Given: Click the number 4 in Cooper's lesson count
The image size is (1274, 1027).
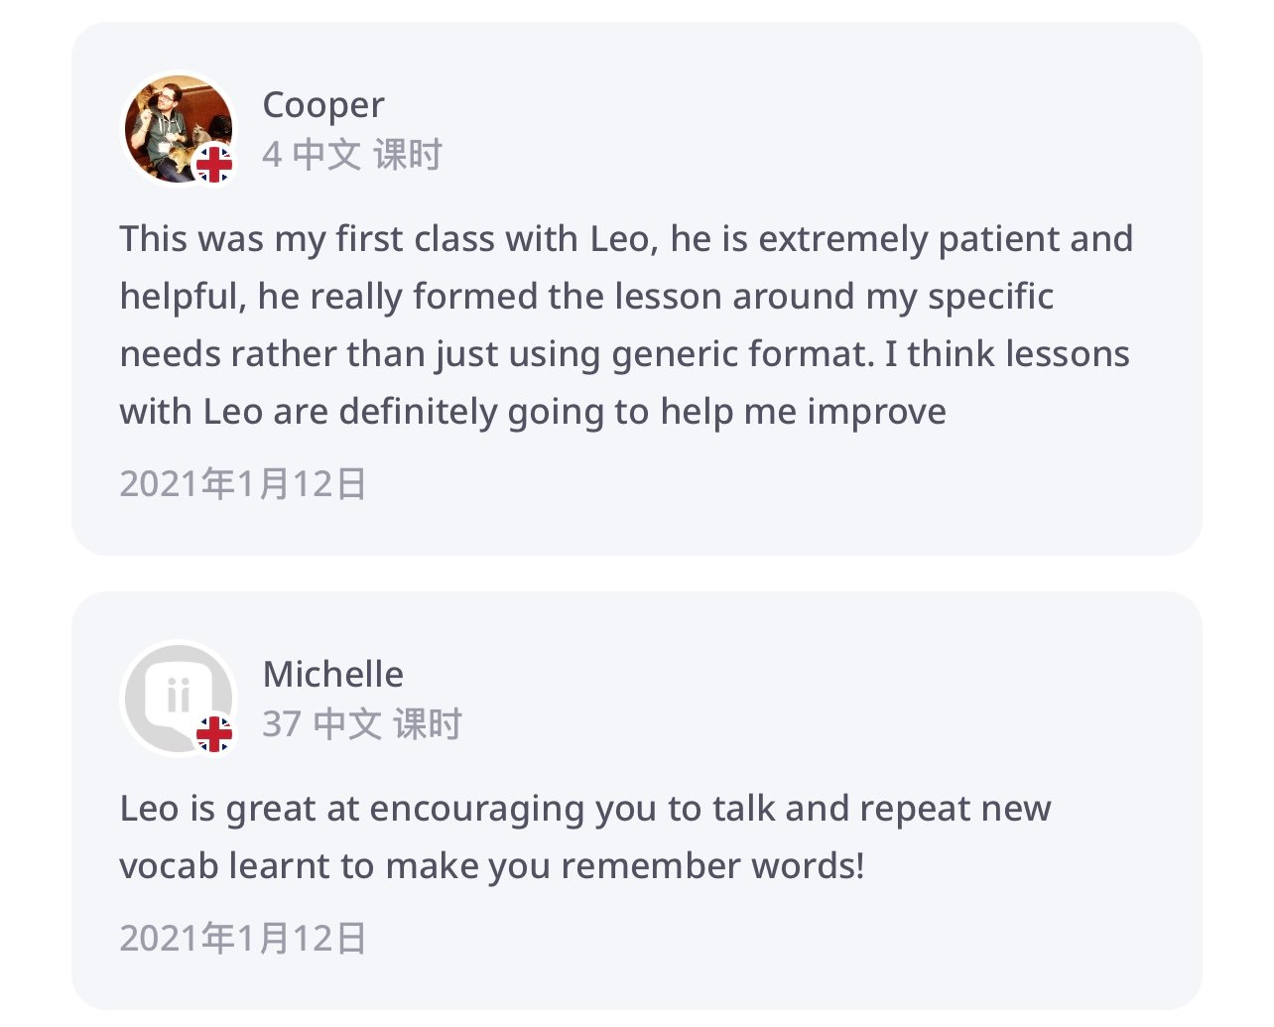Looking at the screenshot, I should 272,155.
